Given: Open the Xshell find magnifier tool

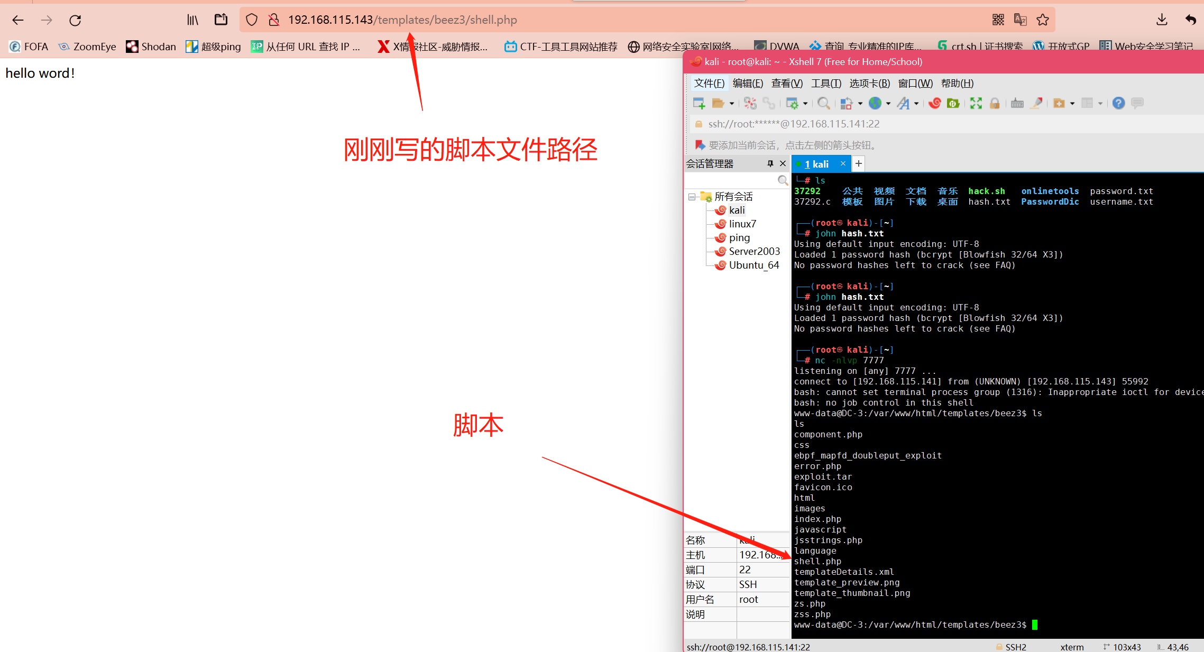Looking at the screenshot, I should click(823, 104).
